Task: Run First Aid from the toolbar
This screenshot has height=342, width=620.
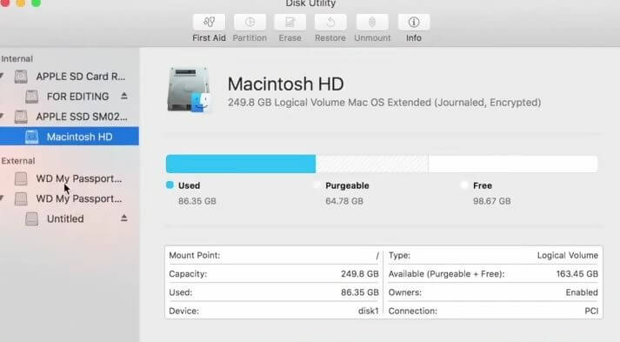Action: (210, 22)
